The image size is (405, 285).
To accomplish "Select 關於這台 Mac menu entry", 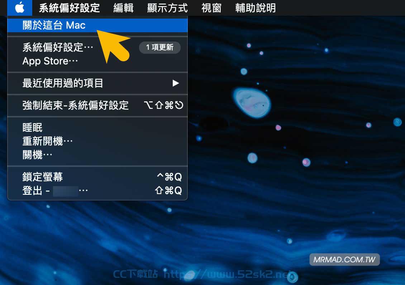I will [x=97, y=25].
